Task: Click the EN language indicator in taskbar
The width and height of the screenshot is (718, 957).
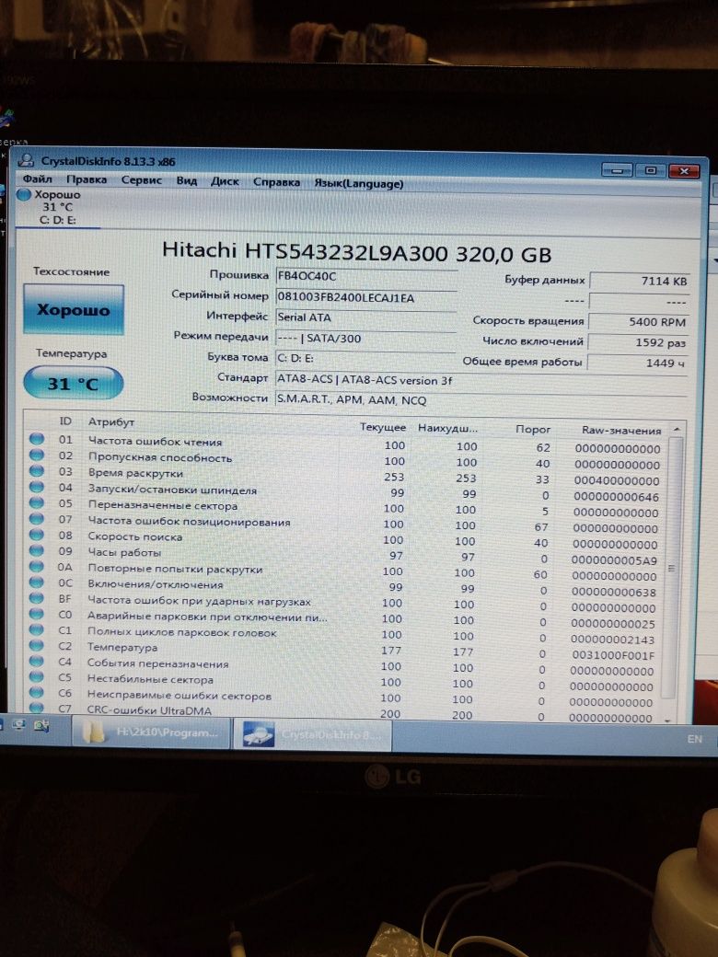Action: (694, 739)
